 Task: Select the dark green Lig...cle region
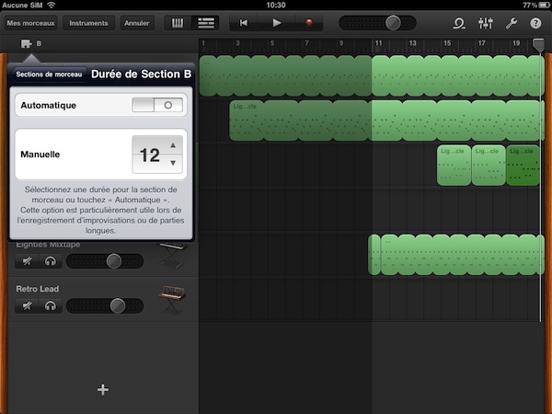click(523, 166)
